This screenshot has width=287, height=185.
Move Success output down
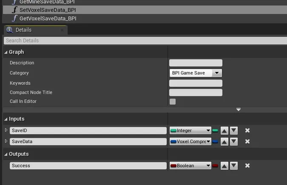point(233,166)
